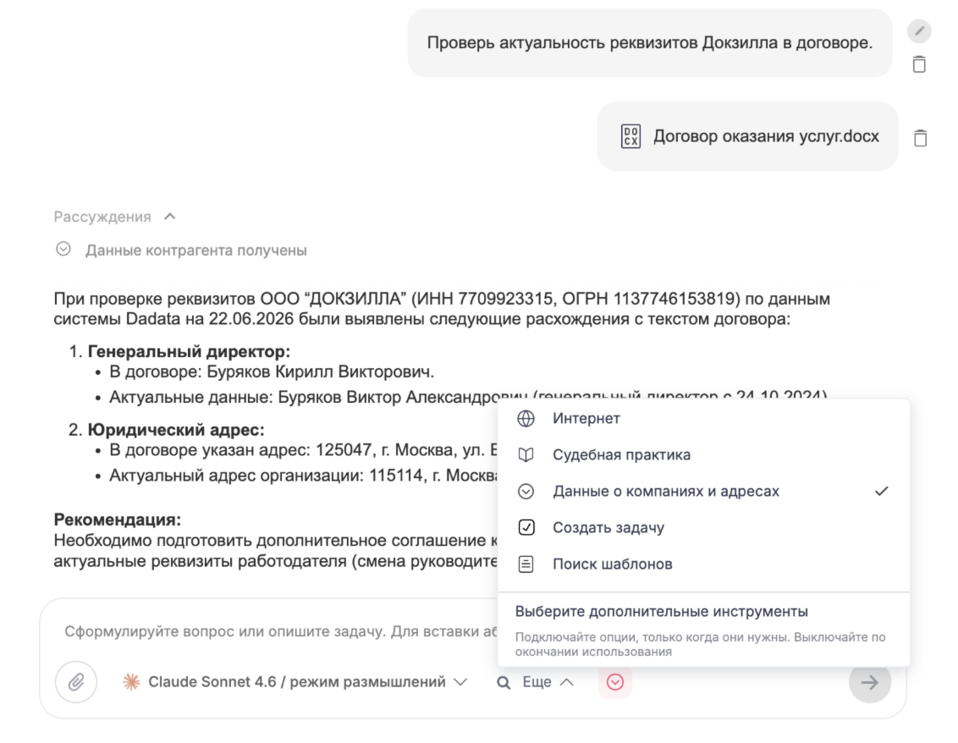Click the Рекомендация heading text
The width and height of the screenshot is (958, 743).
click(x=118, y=520)
